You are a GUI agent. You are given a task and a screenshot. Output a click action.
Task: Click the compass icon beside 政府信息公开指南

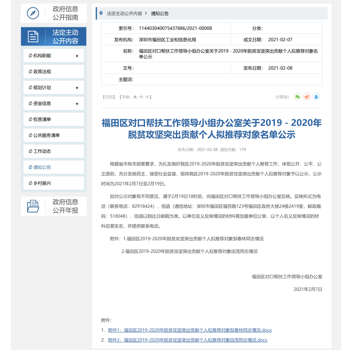33,13
